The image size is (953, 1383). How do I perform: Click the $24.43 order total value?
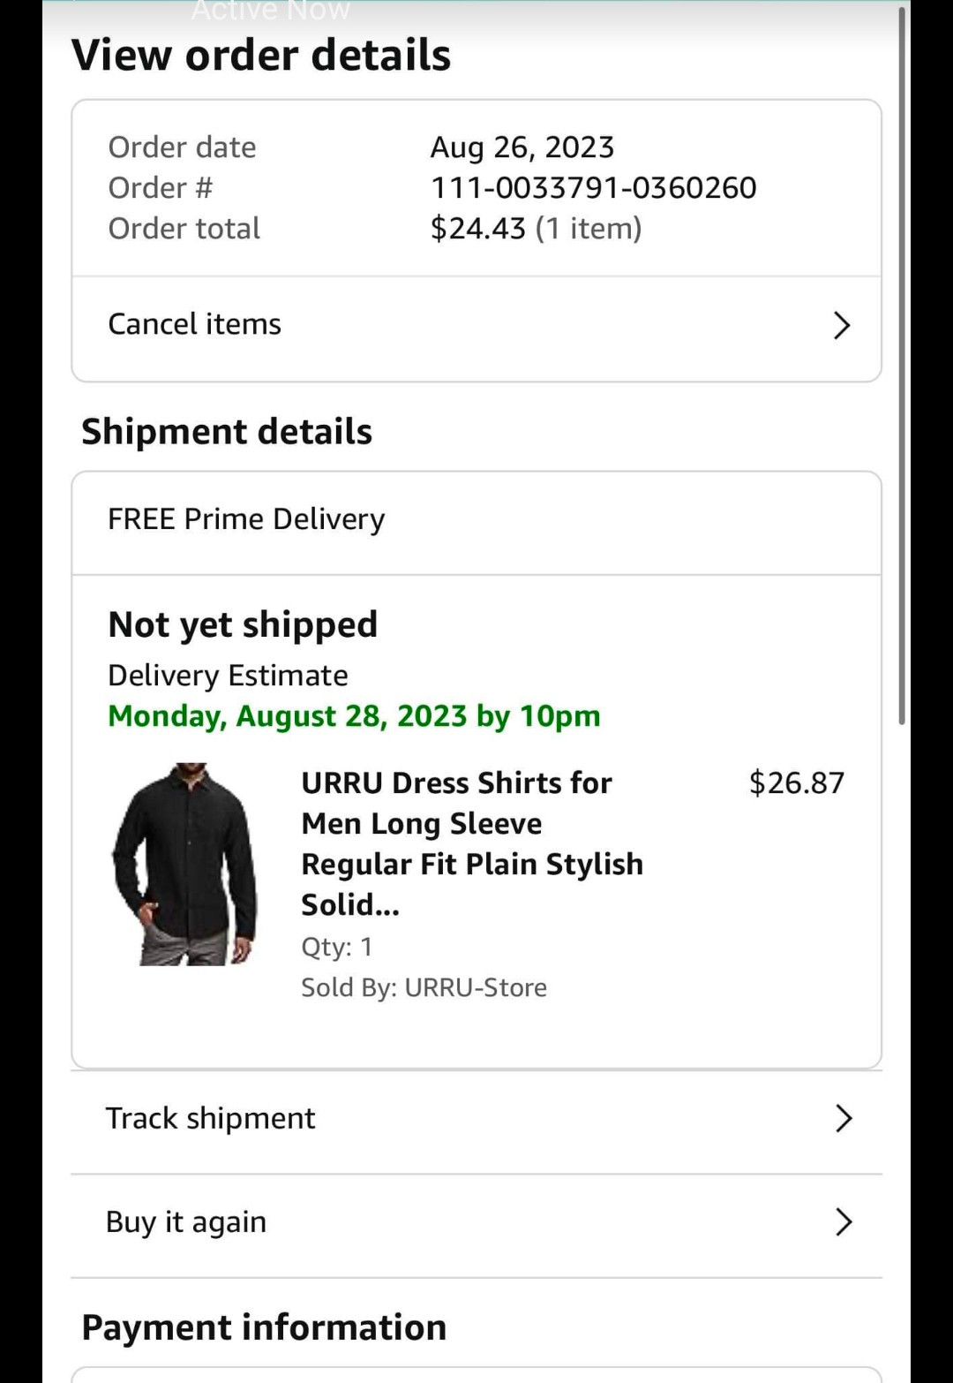[x=477, y=228]
